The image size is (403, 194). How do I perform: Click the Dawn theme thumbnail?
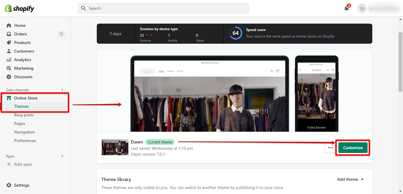coord(115,147)
